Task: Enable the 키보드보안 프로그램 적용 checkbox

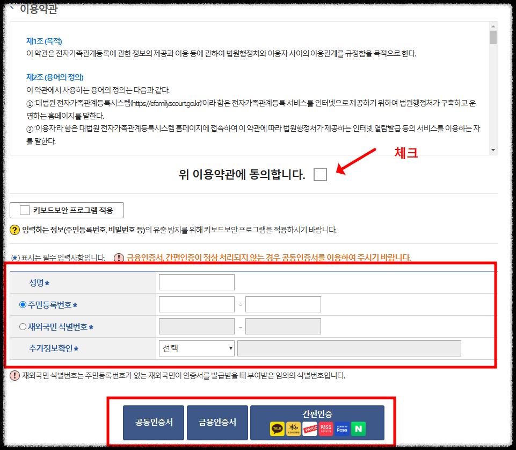Action: [x=25, y=210]
